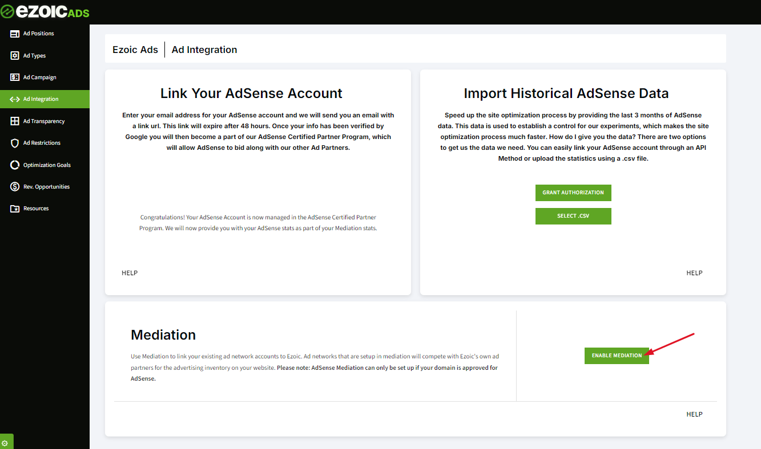Click the Ad Positions sidebar icon
This screenshot has height=449, width=761.
pos(15,34)
